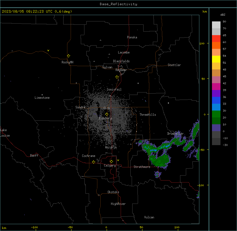
Task: Click the yellow V marker east of Calgary
Action: [x=118, y=160]
